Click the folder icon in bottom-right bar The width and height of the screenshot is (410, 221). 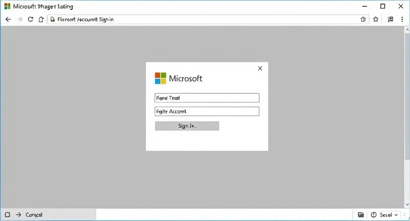click(x=361, y=215)
